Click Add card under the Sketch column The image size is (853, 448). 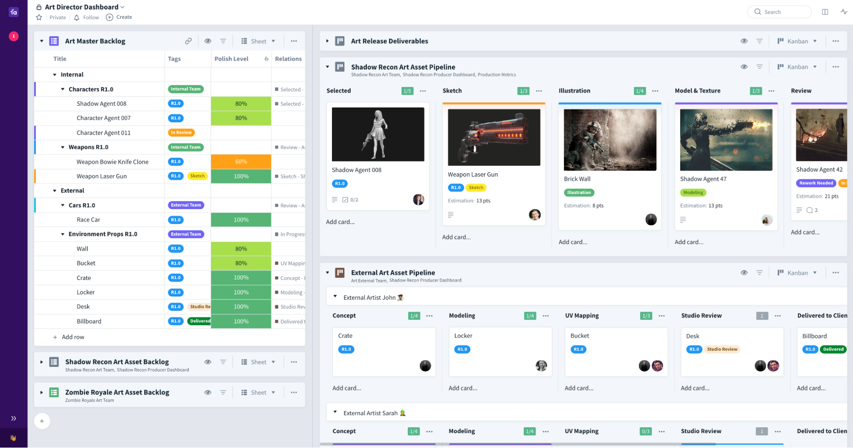(x=456, y=237)
